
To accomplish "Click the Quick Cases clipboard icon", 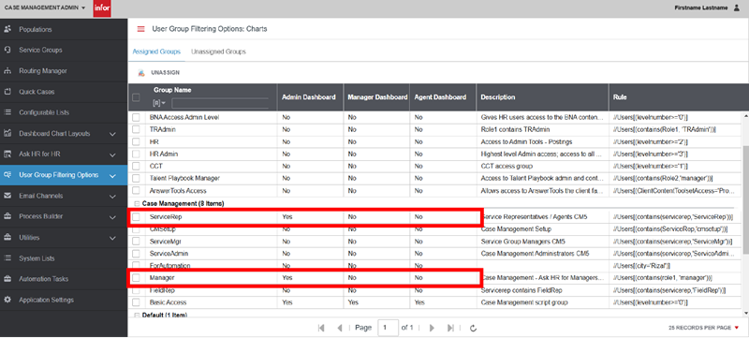I will tap(7, 92).
